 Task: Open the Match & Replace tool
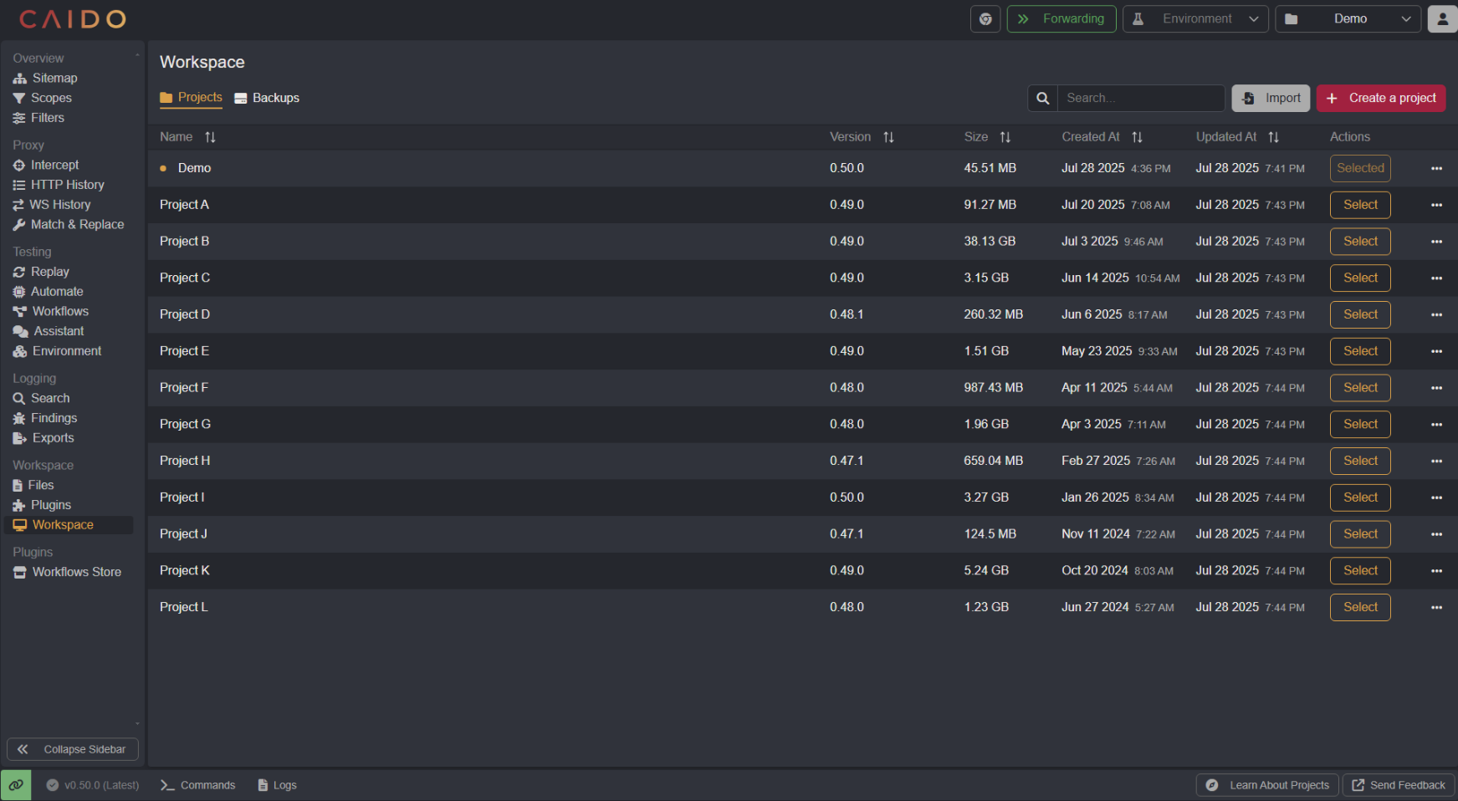pyautogui.click(x=77, y=224)
